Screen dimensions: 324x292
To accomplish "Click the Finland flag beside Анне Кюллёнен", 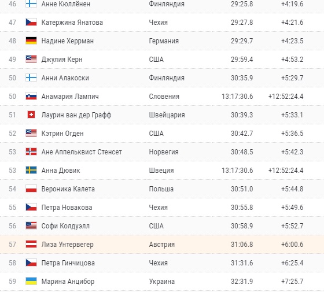I will point(31,3).
